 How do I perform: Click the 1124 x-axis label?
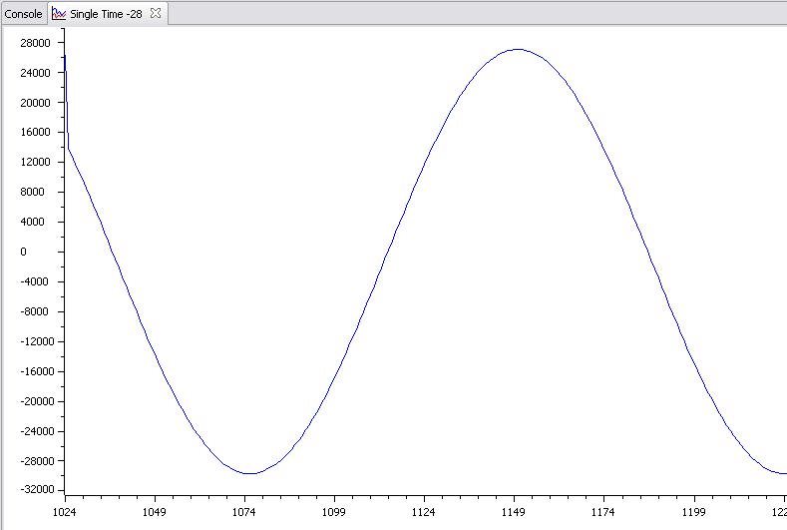(424, 512)
